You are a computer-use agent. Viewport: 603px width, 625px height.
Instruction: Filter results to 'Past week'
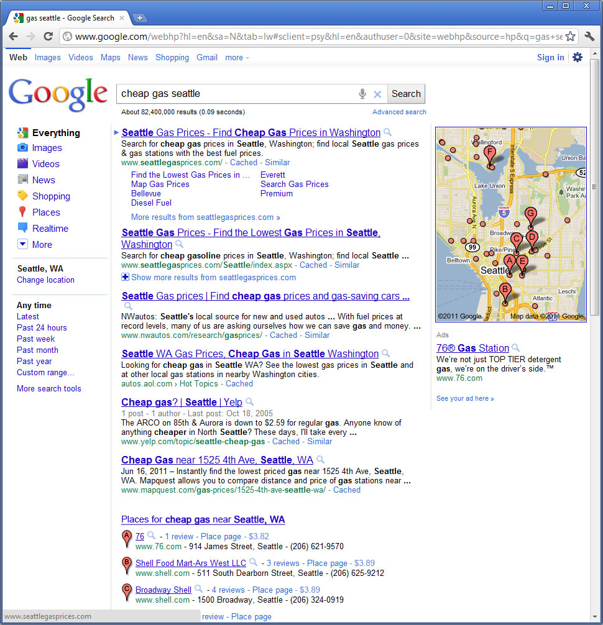tap(36, 339)
